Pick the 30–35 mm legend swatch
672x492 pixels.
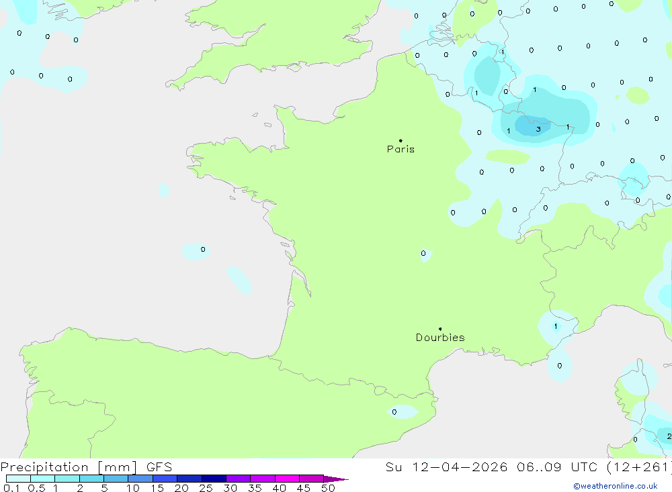coord(239,479)
